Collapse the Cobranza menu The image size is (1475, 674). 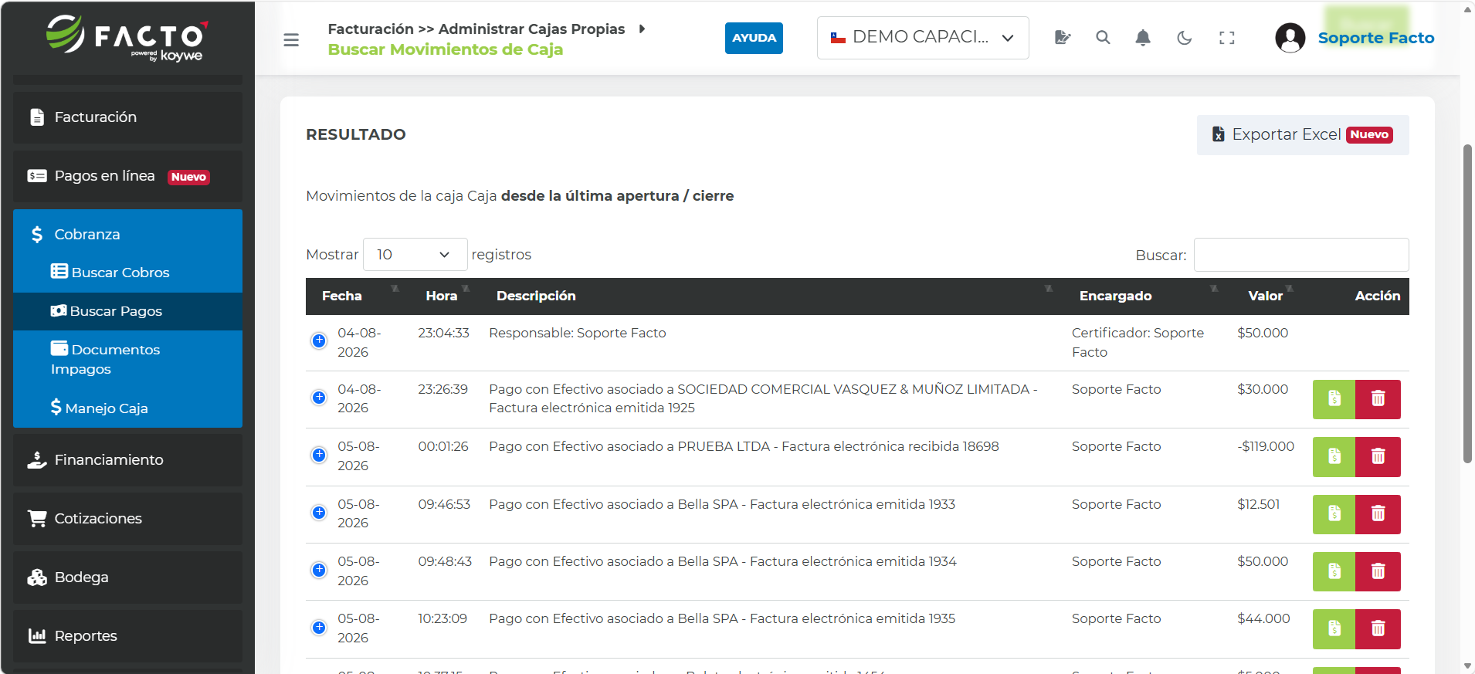[x=127, y=234]
